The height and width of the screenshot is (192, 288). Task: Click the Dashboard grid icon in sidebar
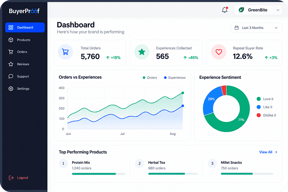11,27
